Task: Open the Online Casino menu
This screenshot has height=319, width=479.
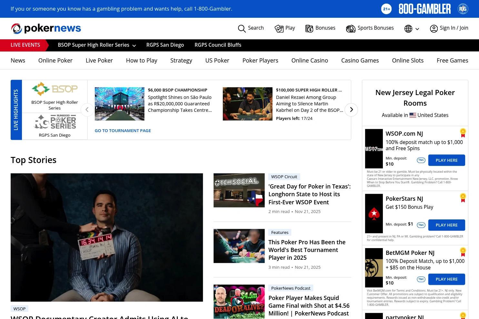Action: click(x=310, y=61)
